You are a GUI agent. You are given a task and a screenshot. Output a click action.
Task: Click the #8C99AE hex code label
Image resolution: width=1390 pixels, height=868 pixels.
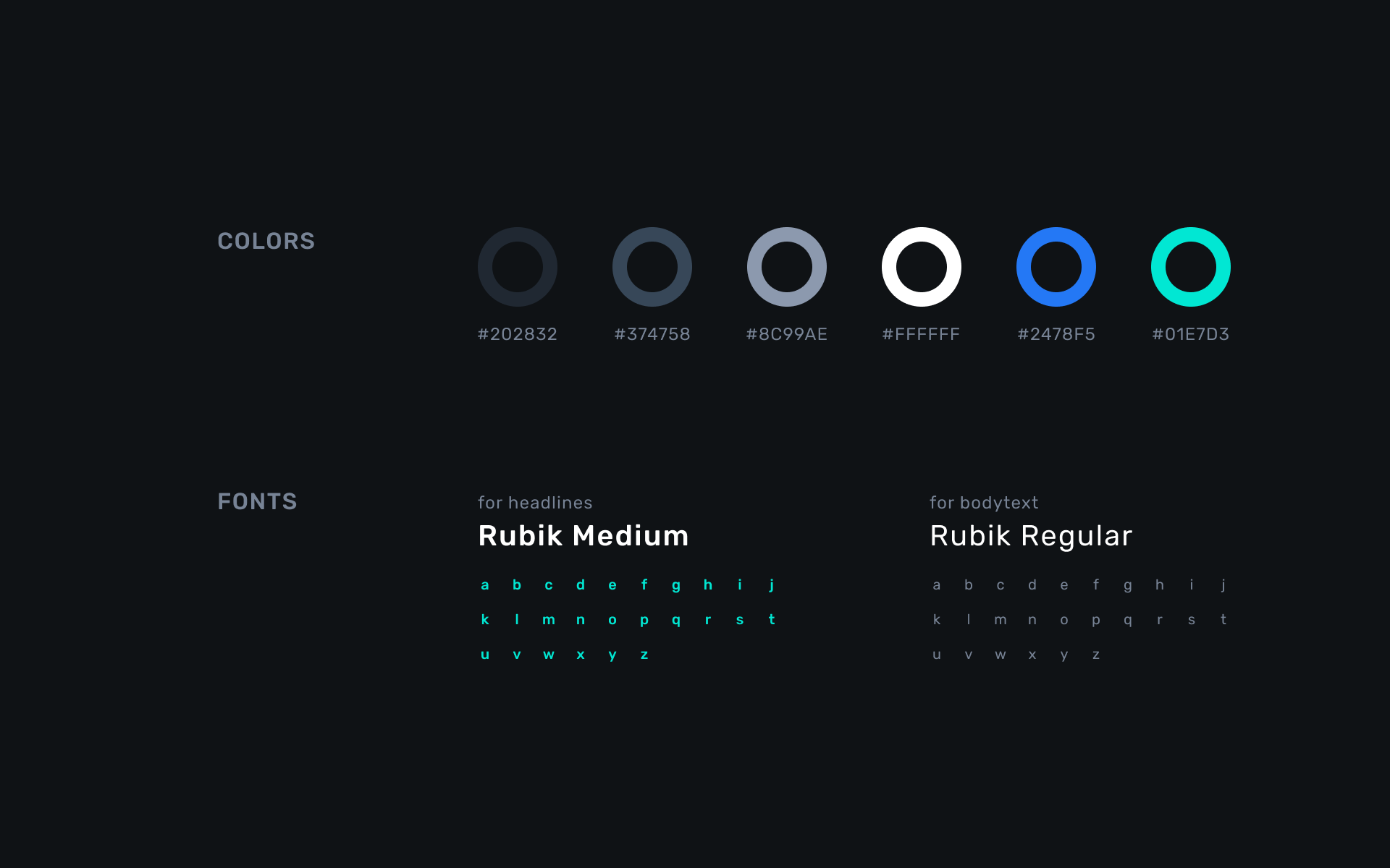pyautogui.click(x=786, y=334)
